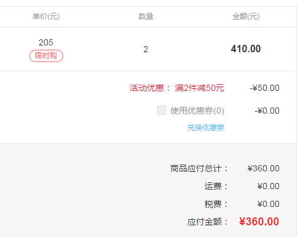The height and width of the screenshot is (237, 298).
Task: Click the 满2件减50元 promotion text
Action: click(x=199, y=88)
